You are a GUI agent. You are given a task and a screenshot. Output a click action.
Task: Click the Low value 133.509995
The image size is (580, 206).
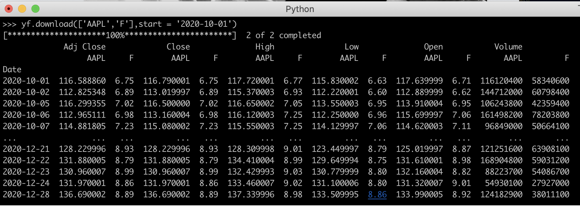pos(335,195)
